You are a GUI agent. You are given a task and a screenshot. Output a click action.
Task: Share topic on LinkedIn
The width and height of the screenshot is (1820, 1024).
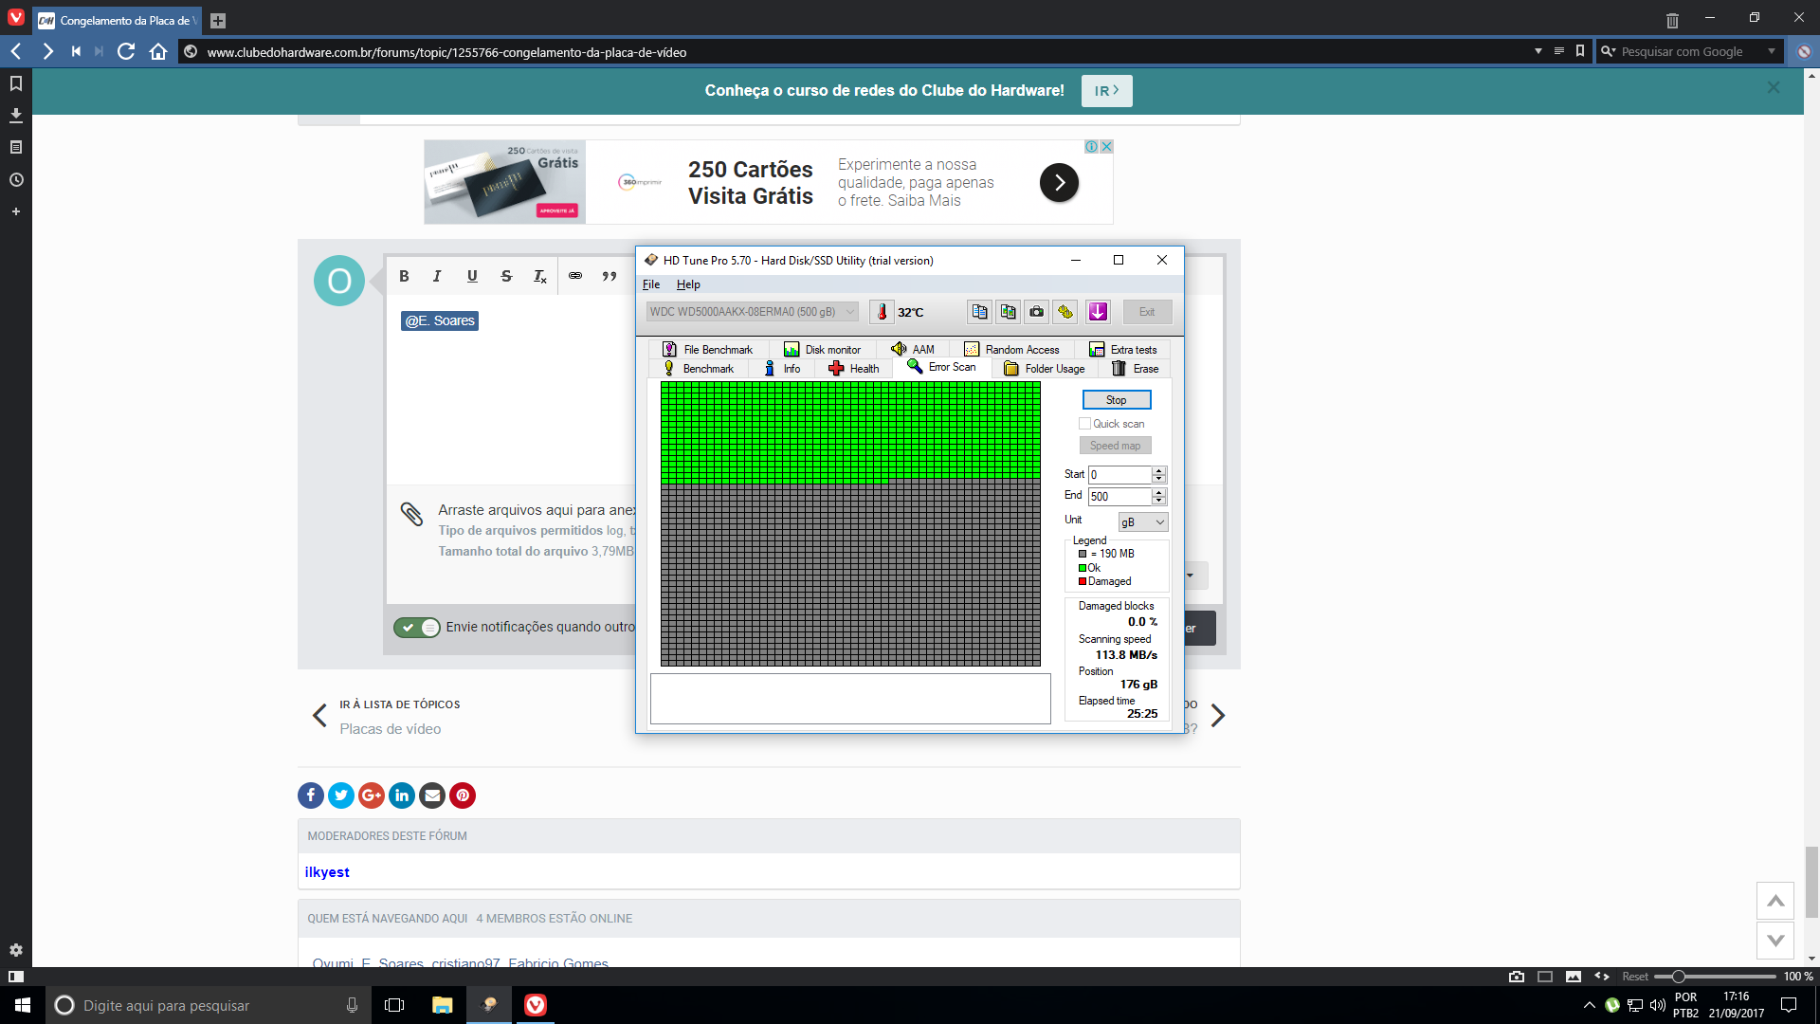(x=402, y=795)
